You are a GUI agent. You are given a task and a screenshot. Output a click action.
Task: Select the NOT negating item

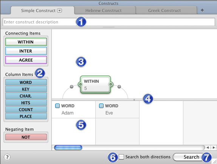(x=26, y=137)
